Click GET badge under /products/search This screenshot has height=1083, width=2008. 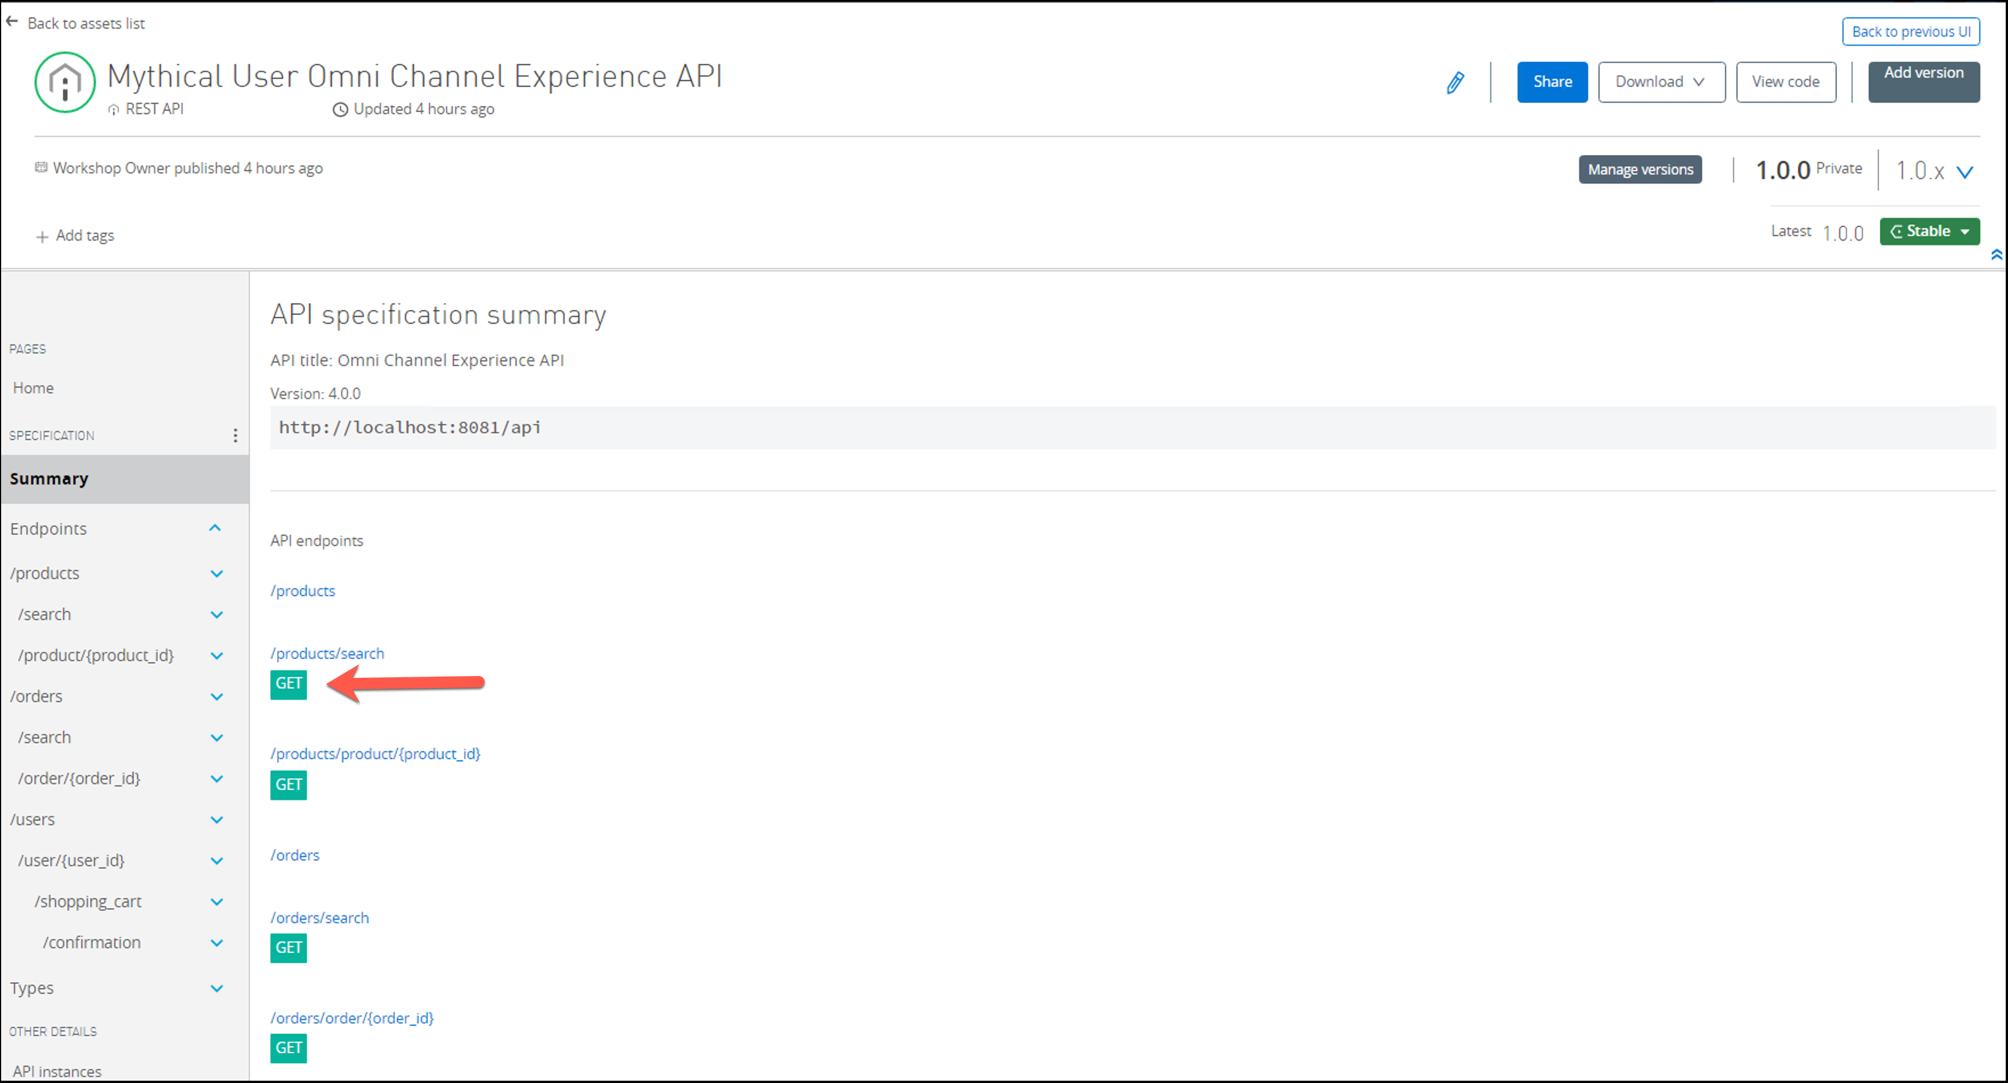coord(288,684)
